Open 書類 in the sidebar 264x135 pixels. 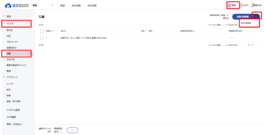pyautogui.click(x=9, y=71)
